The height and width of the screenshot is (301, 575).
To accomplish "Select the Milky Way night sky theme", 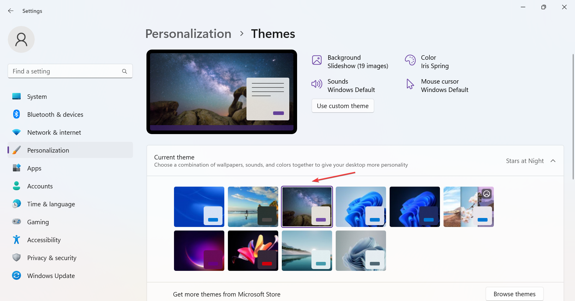I will pyautogui.click(x=307, y=207).
